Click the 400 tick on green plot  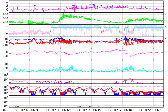[x=6, y=22]
